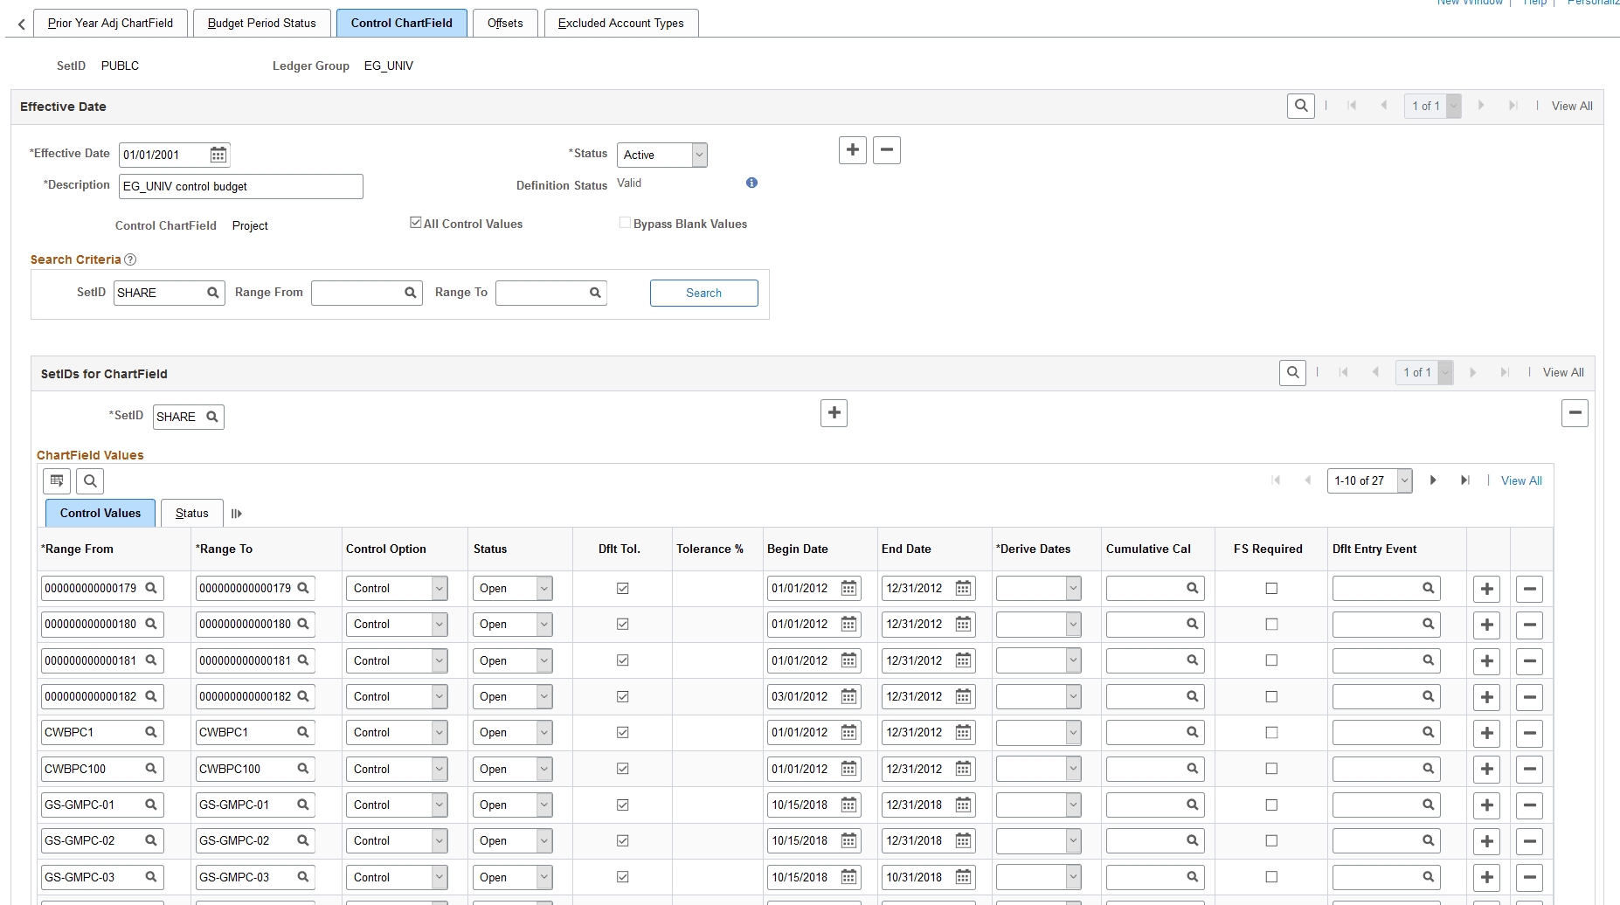The height and width of the screenshot is (905, 1620).
Task: Open the Personalize grid icon in ChartField Values
Action: (x=56, y=480)
